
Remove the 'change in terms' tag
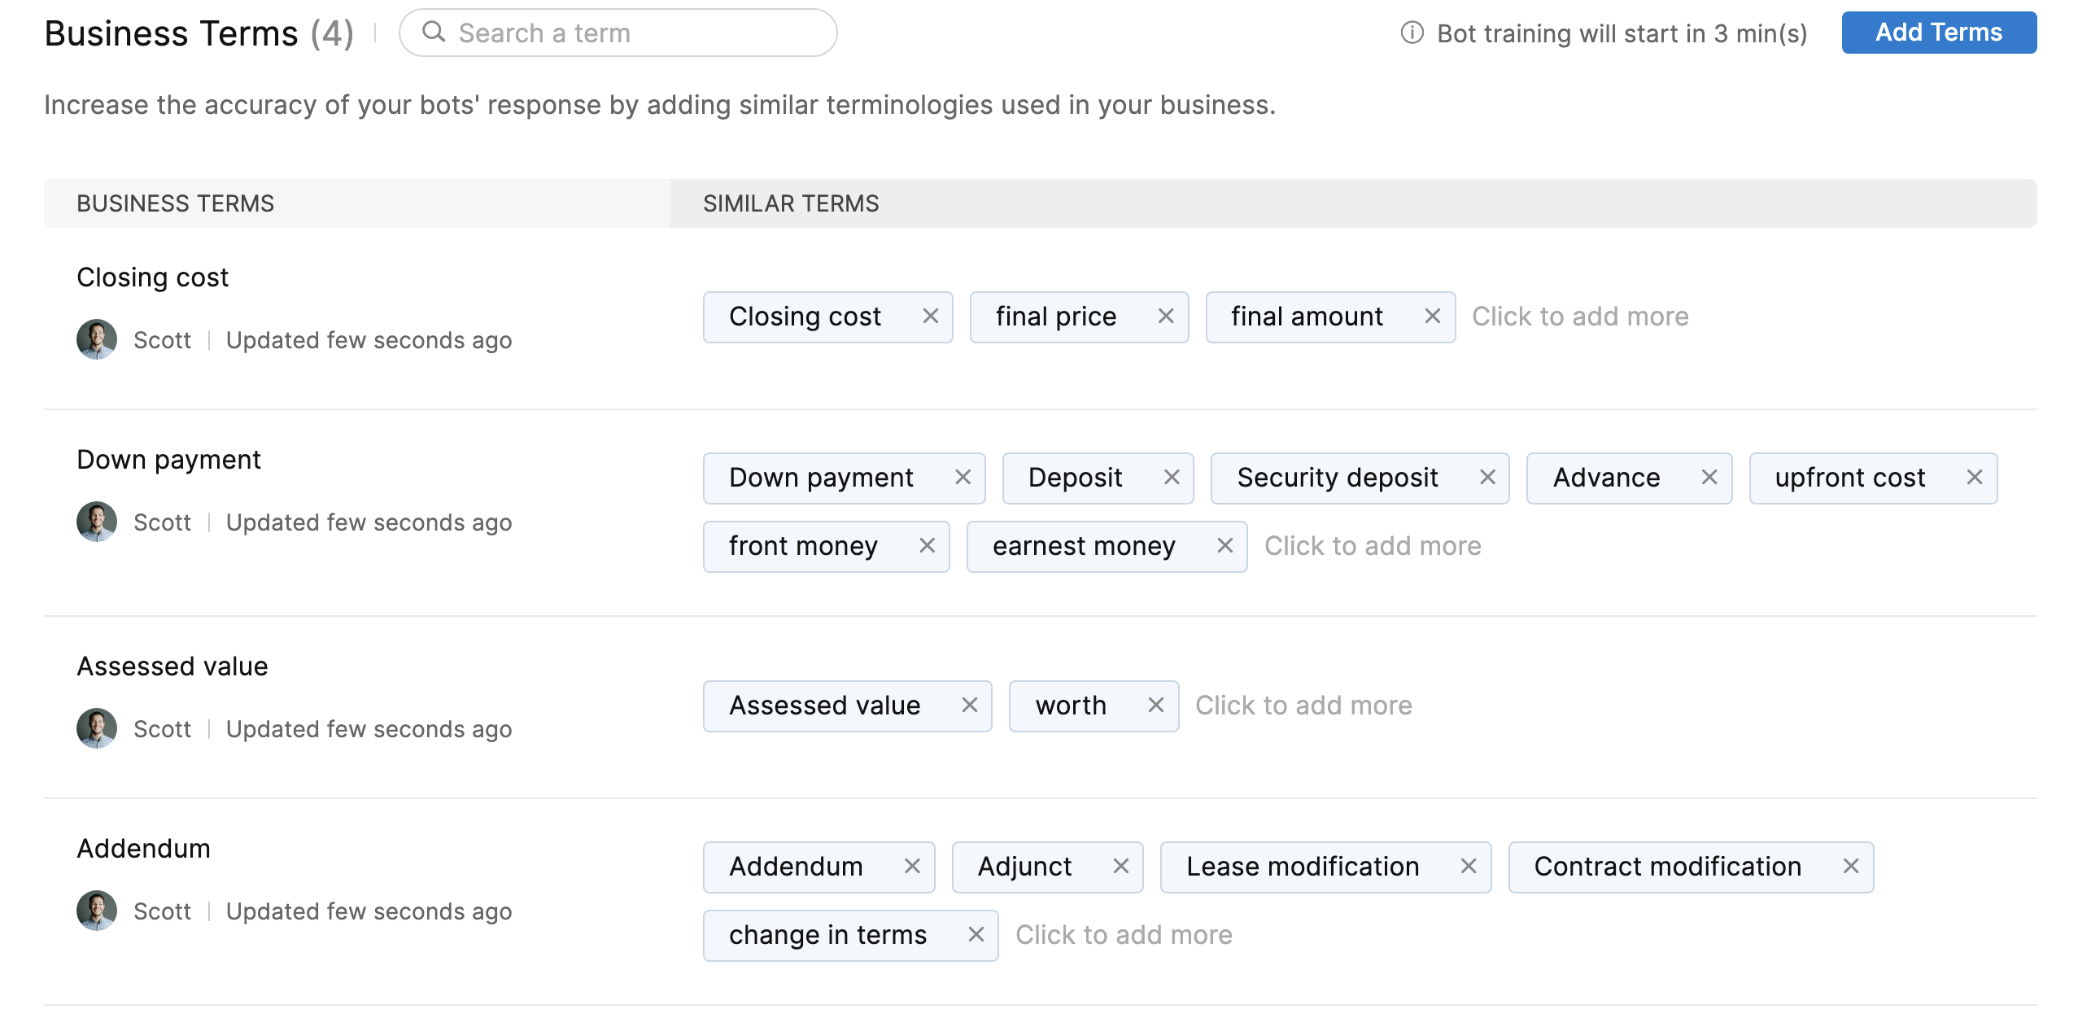click(976, 935)
